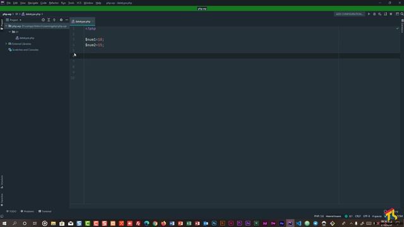Viewport: 404px width, 227px height.
Task: Click the <?php opening tag line
Action: 91,28
